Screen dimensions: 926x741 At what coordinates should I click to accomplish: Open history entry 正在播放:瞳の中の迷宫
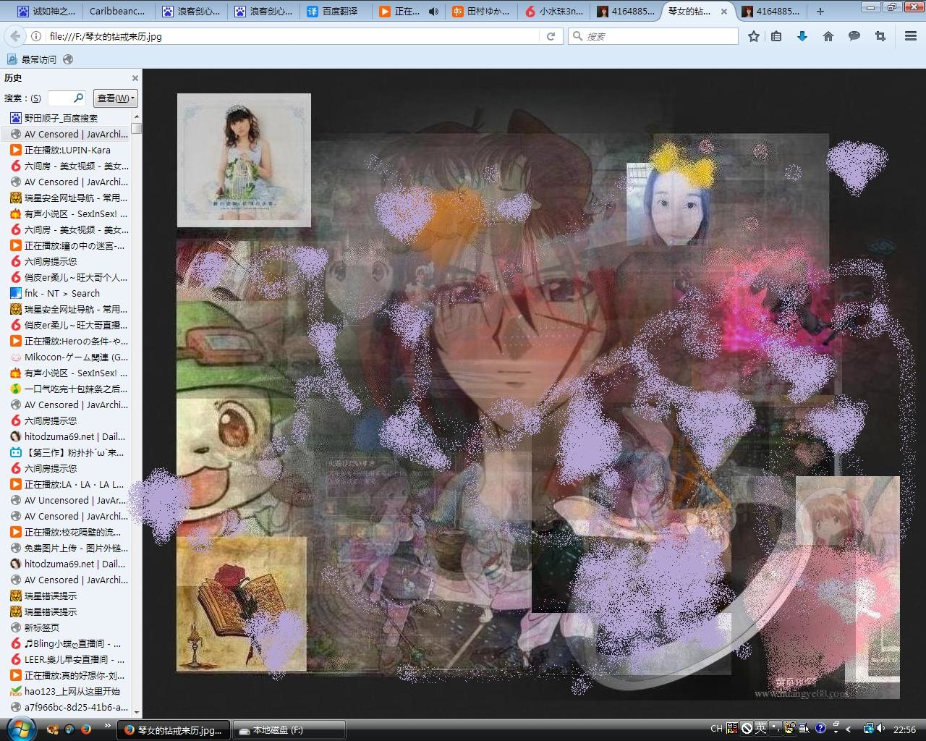(x=66, y=245)
